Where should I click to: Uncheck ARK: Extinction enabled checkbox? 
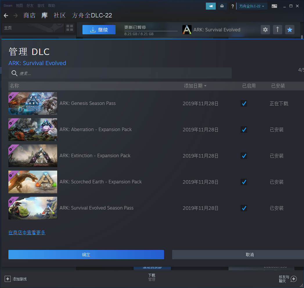click(x=244, y=156)
